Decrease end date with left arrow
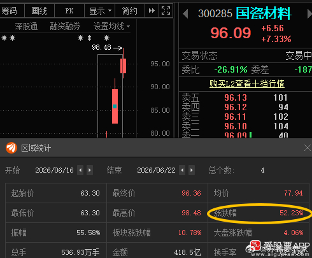The image size is (312, 258). tap(182, 170)
